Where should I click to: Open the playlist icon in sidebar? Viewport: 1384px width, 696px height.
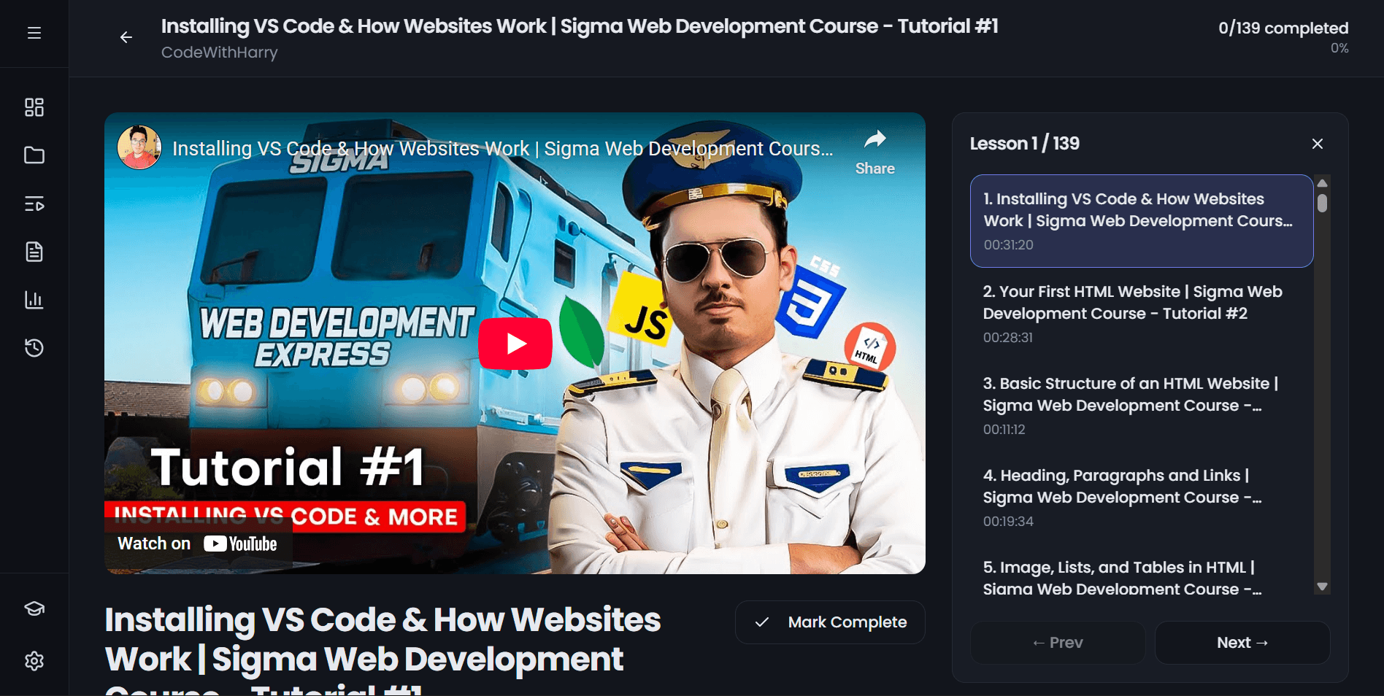(34, 204)
